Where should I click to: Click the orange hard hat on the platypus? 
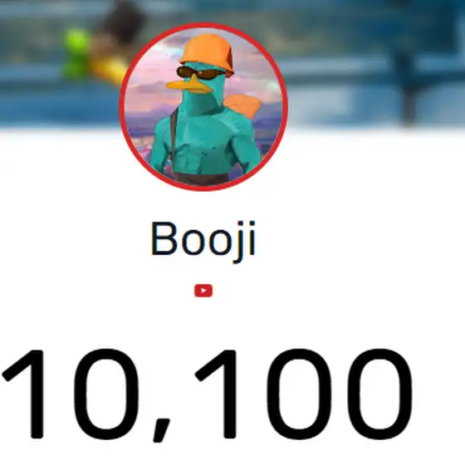[x=207, y=51]
